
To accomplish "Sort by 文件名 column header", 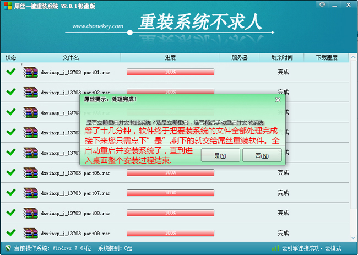I will point(70,57).
